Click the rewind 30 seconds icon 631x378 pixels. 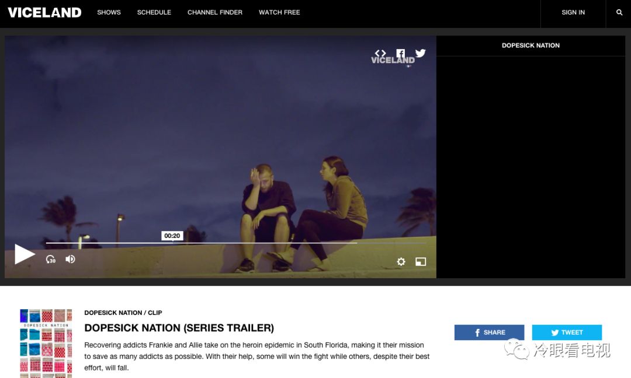(51, 260)
